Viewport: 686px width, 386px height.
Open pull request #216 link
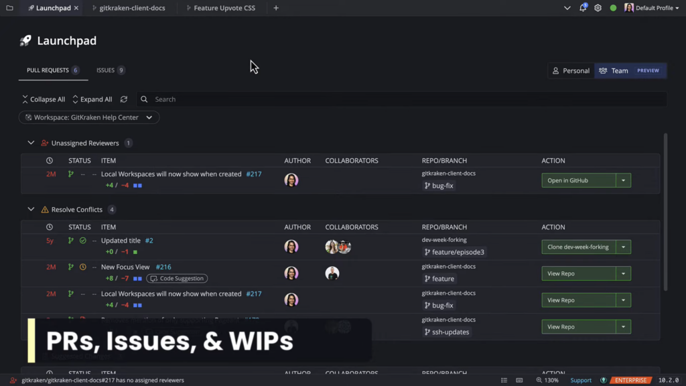[x=163, y=267]
